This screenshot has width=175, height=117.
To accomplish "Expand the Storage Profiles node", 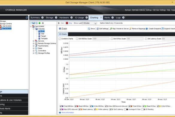I will pos(34,53).
